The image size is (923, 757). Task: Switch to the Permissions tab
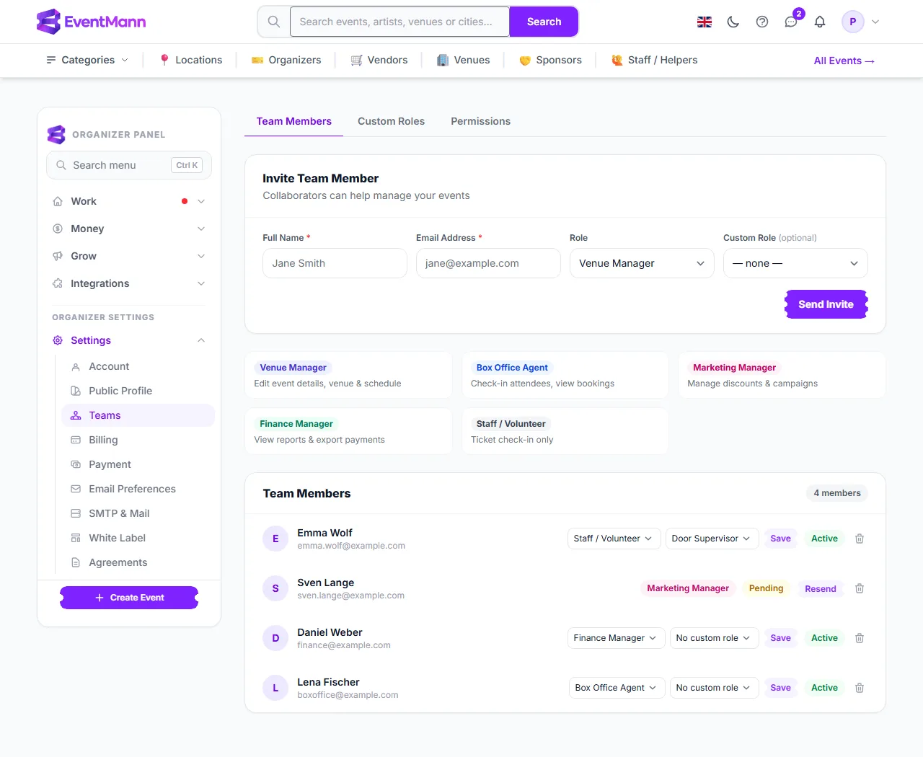480,121
